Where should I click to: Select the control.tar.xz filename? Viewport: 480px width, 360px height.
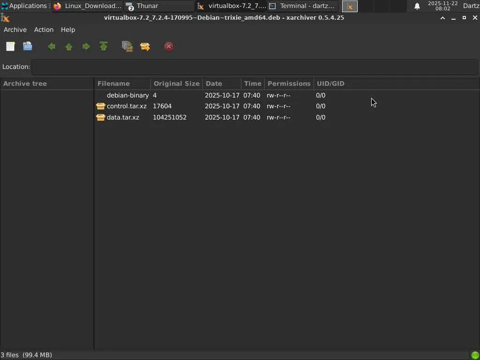click(127, 106)
